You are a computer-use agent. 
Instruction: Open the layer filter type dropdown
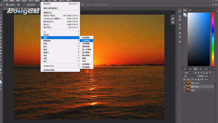(188, 73)
